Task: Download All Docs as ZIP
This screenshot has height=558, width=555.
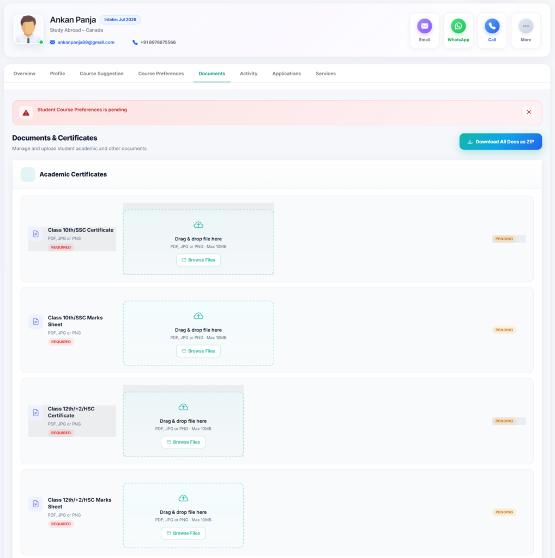Action: tap(500, 142)
